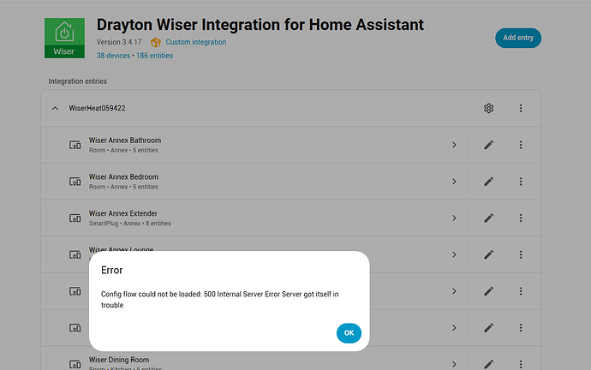Click the Wiser Dining Room device icon
The height and width of the screenshot is (370, 591).
point(75,364)
